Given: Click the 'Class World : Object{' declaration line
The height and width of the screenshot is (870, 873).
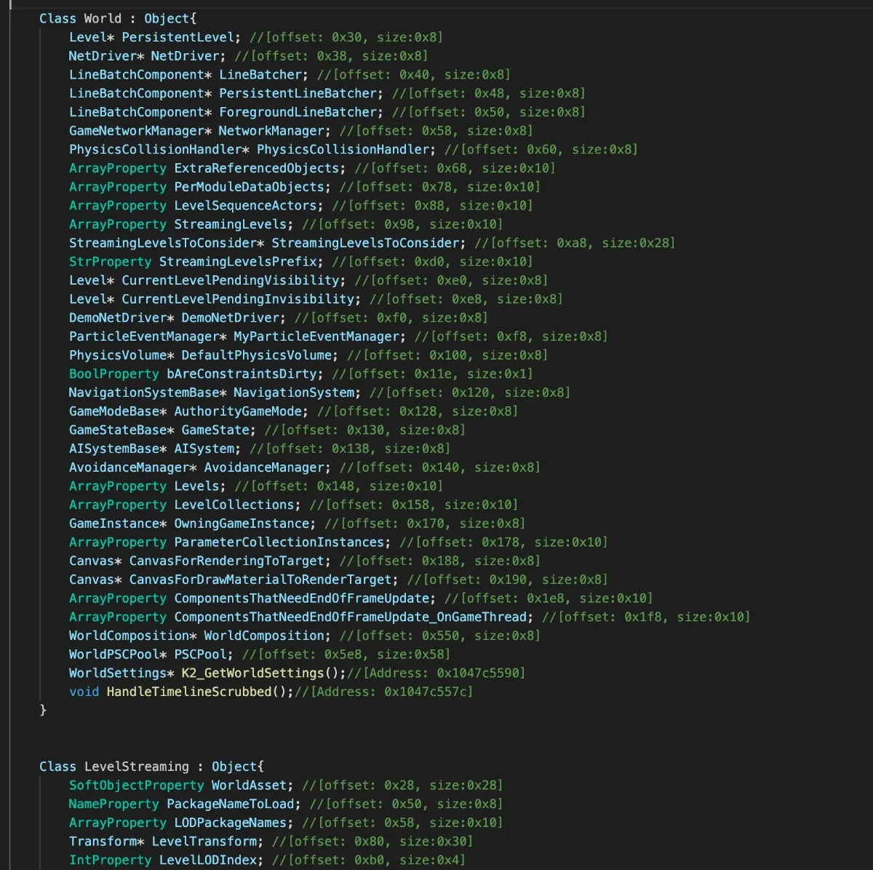Looking at the screenshot, I should [x=118, y=18].
